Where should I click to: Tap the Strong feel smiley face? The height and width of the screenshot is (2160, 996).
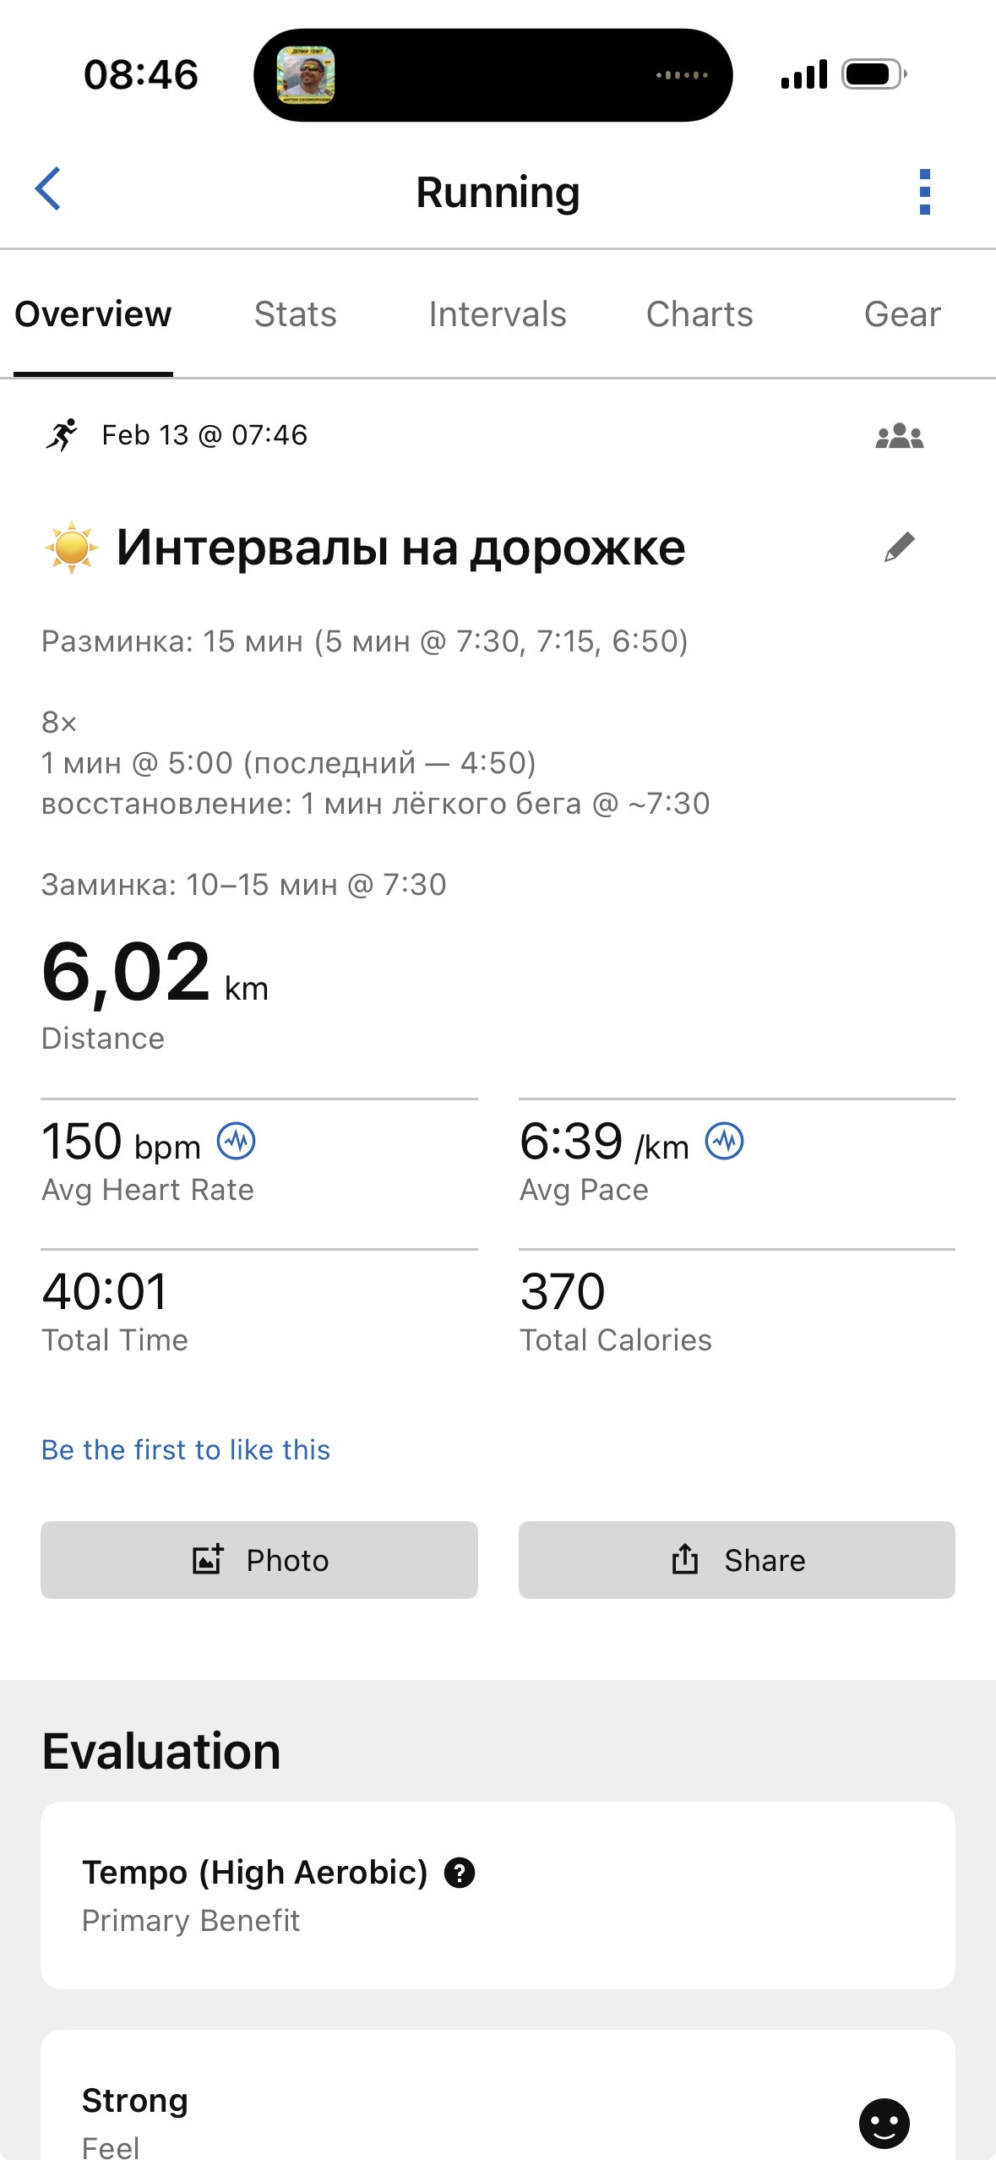884,2123
